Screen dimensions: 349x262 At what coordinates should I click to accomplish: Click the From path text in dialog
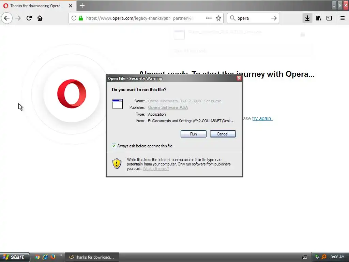coord(191,121)
